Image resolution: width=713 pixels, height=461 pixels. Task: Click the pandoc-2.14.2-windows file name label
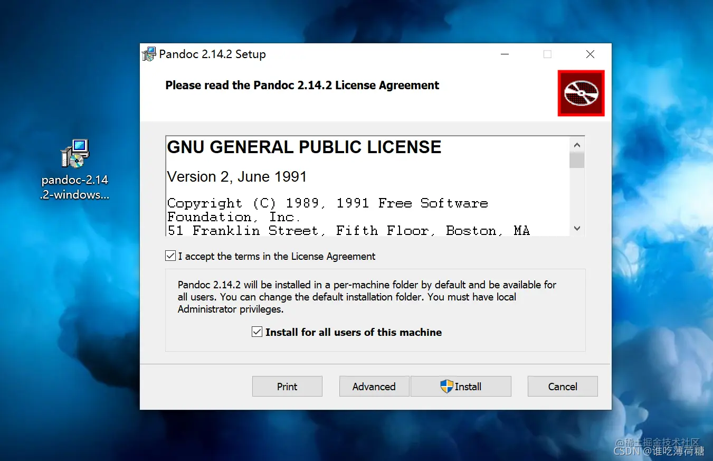pos(75,187)
